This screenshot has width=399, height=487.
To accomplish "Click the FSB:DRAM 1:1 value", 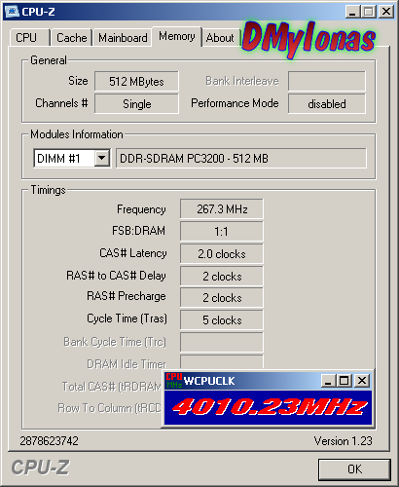I will click(x=222, y=231).
